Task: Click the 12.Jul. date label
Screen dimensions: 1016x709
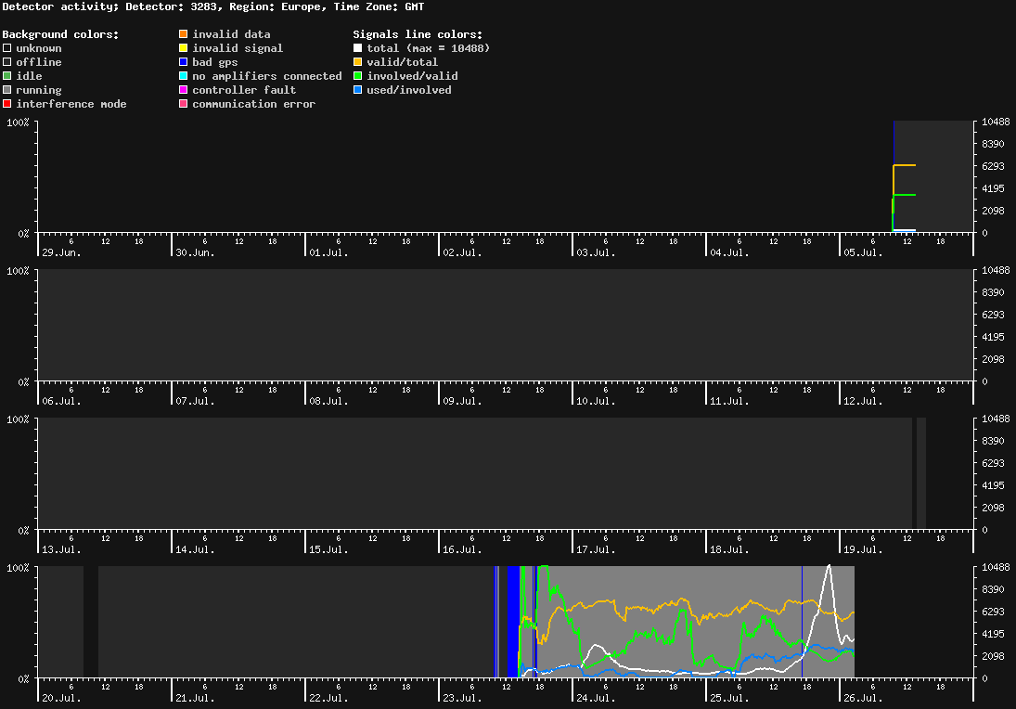Action: click(863, 401)
